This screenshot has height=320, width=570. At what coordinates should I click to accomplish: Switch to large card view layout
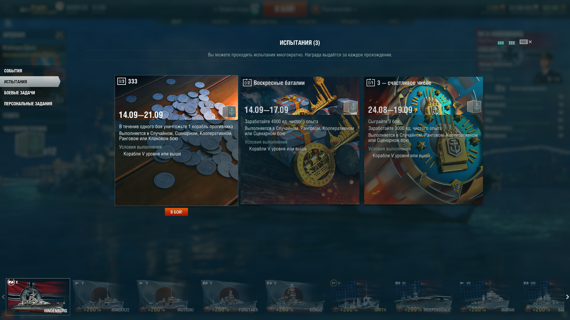tap(500, 43)
